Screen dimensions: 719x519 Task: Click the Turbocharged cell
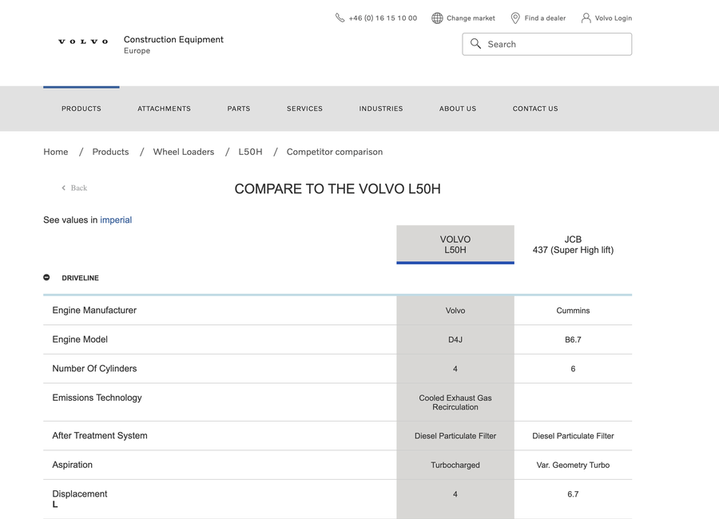[455, 465]
